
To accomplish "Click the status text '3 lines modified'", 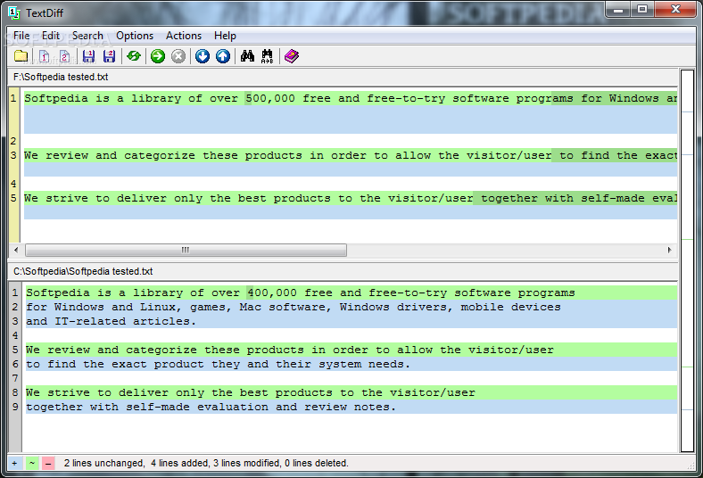I will (x=247, y=463).
